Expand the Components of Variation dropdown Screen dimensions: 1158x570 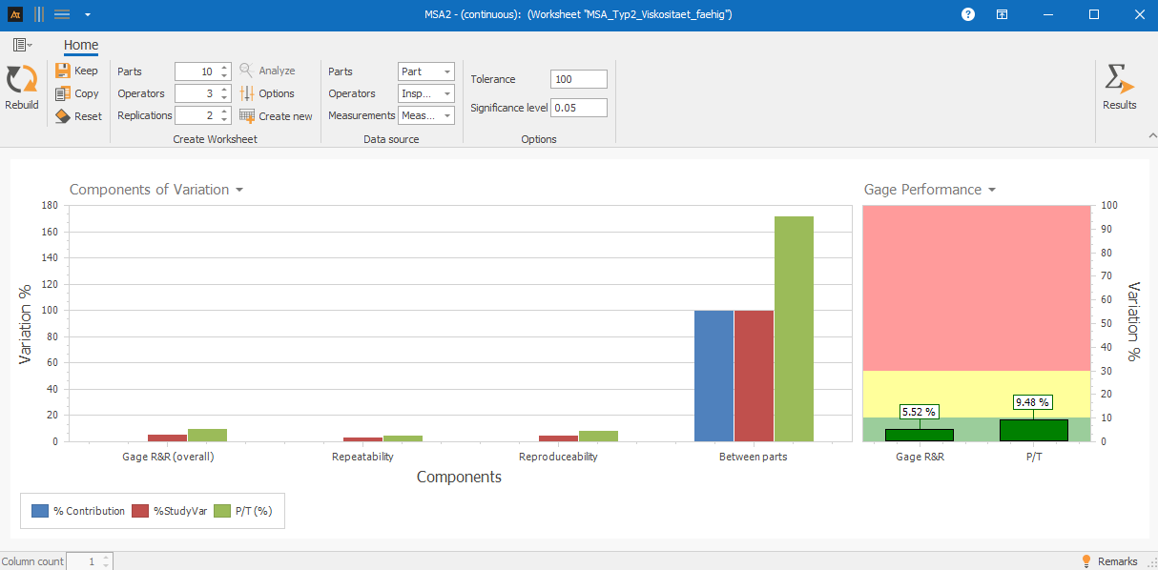click(x=239, y=190)
